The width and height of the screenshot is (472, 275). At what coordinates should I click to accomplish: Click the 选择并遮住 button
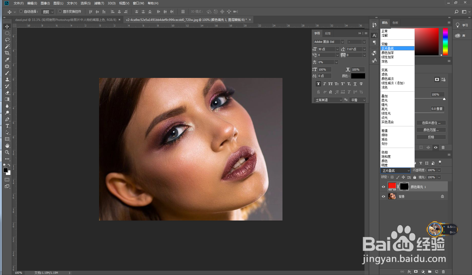coord(431,122)
